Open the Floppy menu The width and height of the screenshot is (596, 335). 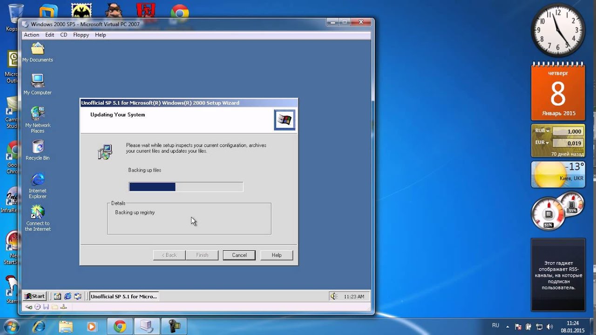coord(81,35)
